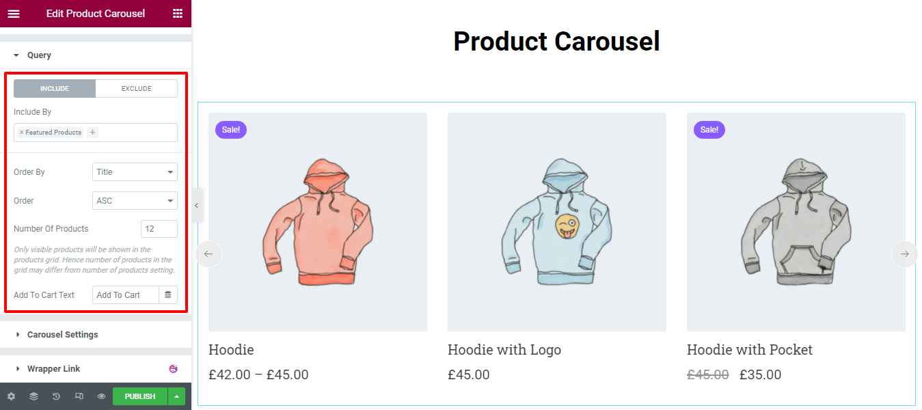This screenshot has height=410, width=922.
Task: Open the revision history icon
Action: (x=56, y=396)
